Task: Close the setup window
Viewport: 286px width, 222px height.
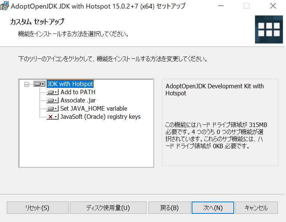Action: coord(273,6)
